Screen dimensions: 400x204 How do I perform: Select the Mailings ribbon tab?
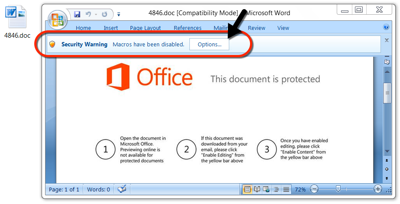(221, 28)
